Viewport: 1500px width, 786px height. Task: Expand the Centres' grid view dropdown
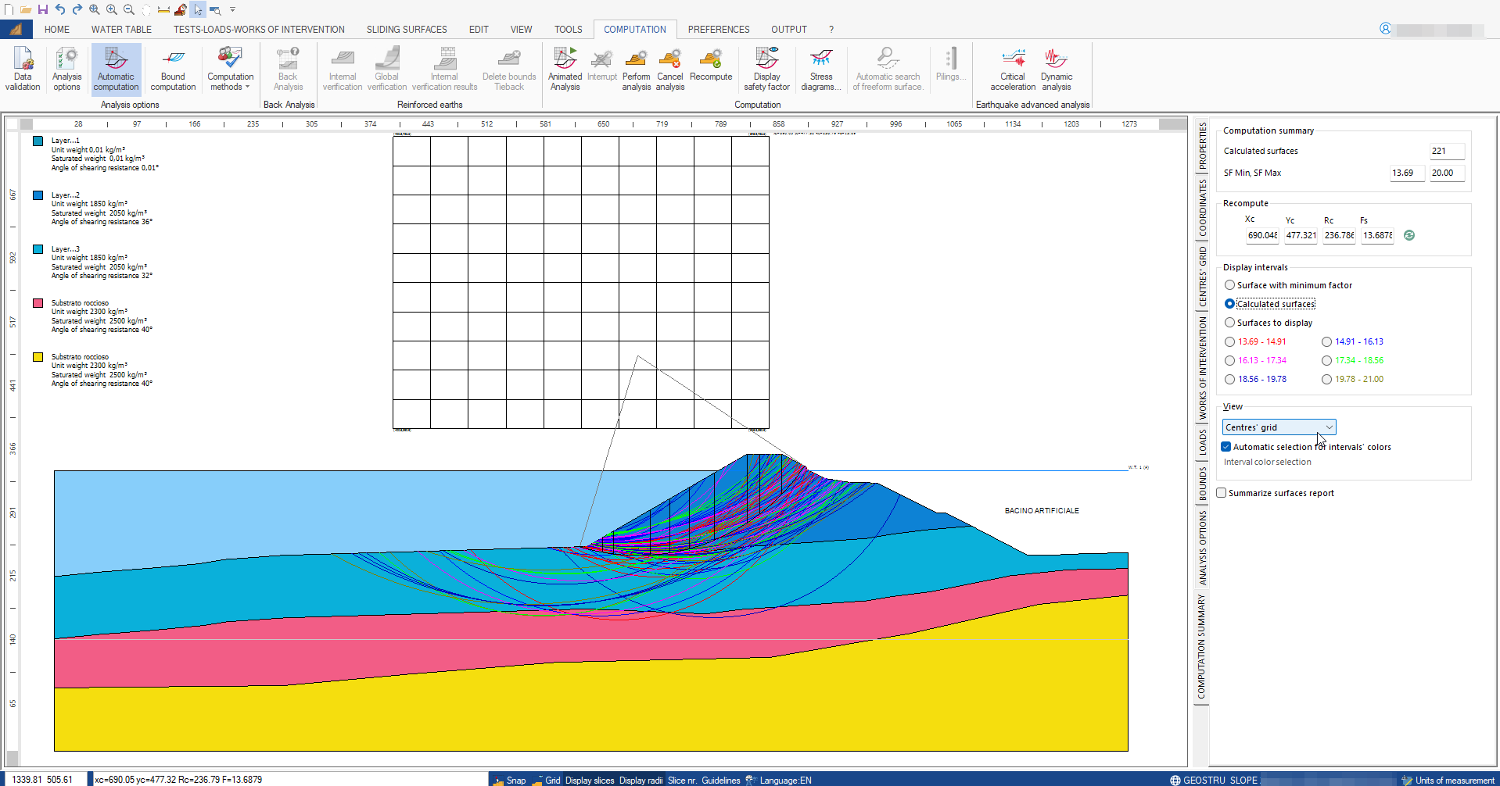1329,427
